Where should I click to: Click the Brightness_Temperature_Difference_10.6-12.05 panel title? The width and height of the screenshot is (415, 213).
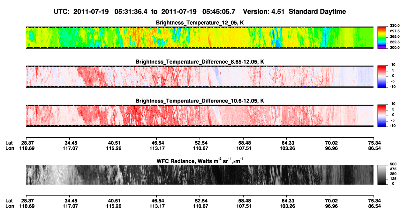(x=200, y=101)
